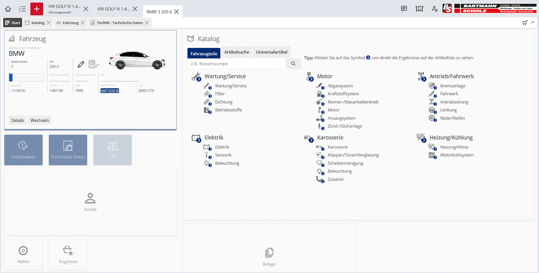Viewport: 539px width, 273px height.
Task: Close the Katalog sub-tab
Action: pos(49,23)
